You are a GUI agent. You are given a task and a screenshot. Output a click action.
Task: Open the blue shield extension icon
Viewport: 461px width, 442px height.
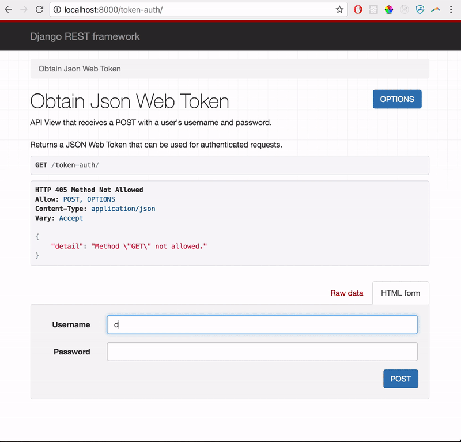coord(420,10)
